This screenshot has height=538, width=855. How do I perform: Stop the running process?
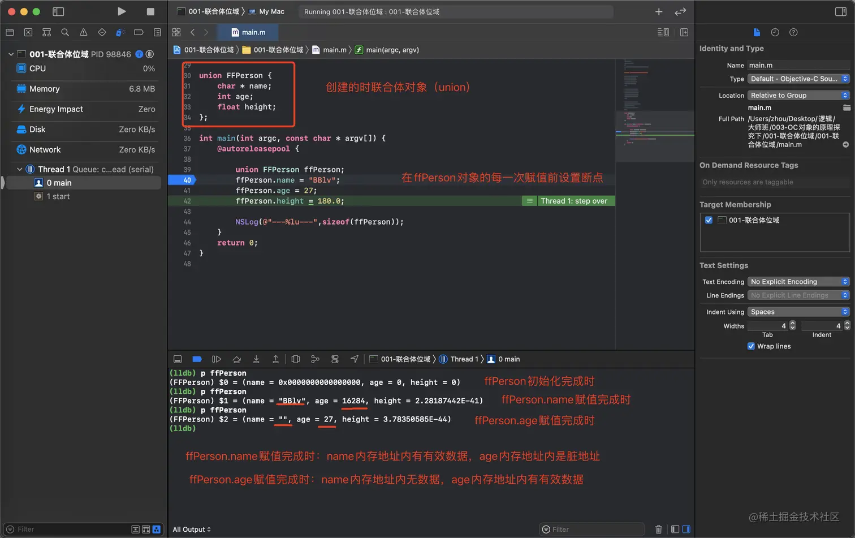tap(150, 11)
